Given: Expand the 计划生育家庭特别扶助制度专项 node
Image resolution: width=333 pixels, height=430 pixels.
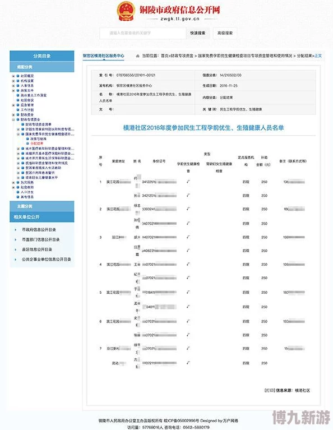Looking at the screenshot, I should (18, 129).
